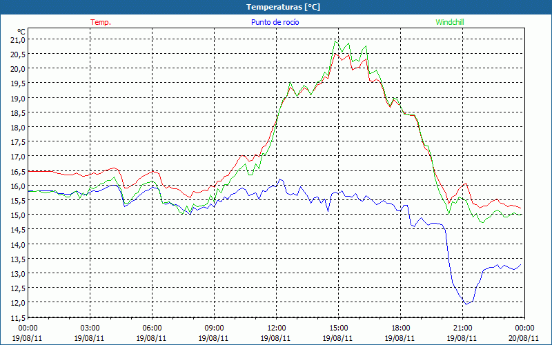
Task: Click the 17,5 y-axis value
Action: pos(19,142)
